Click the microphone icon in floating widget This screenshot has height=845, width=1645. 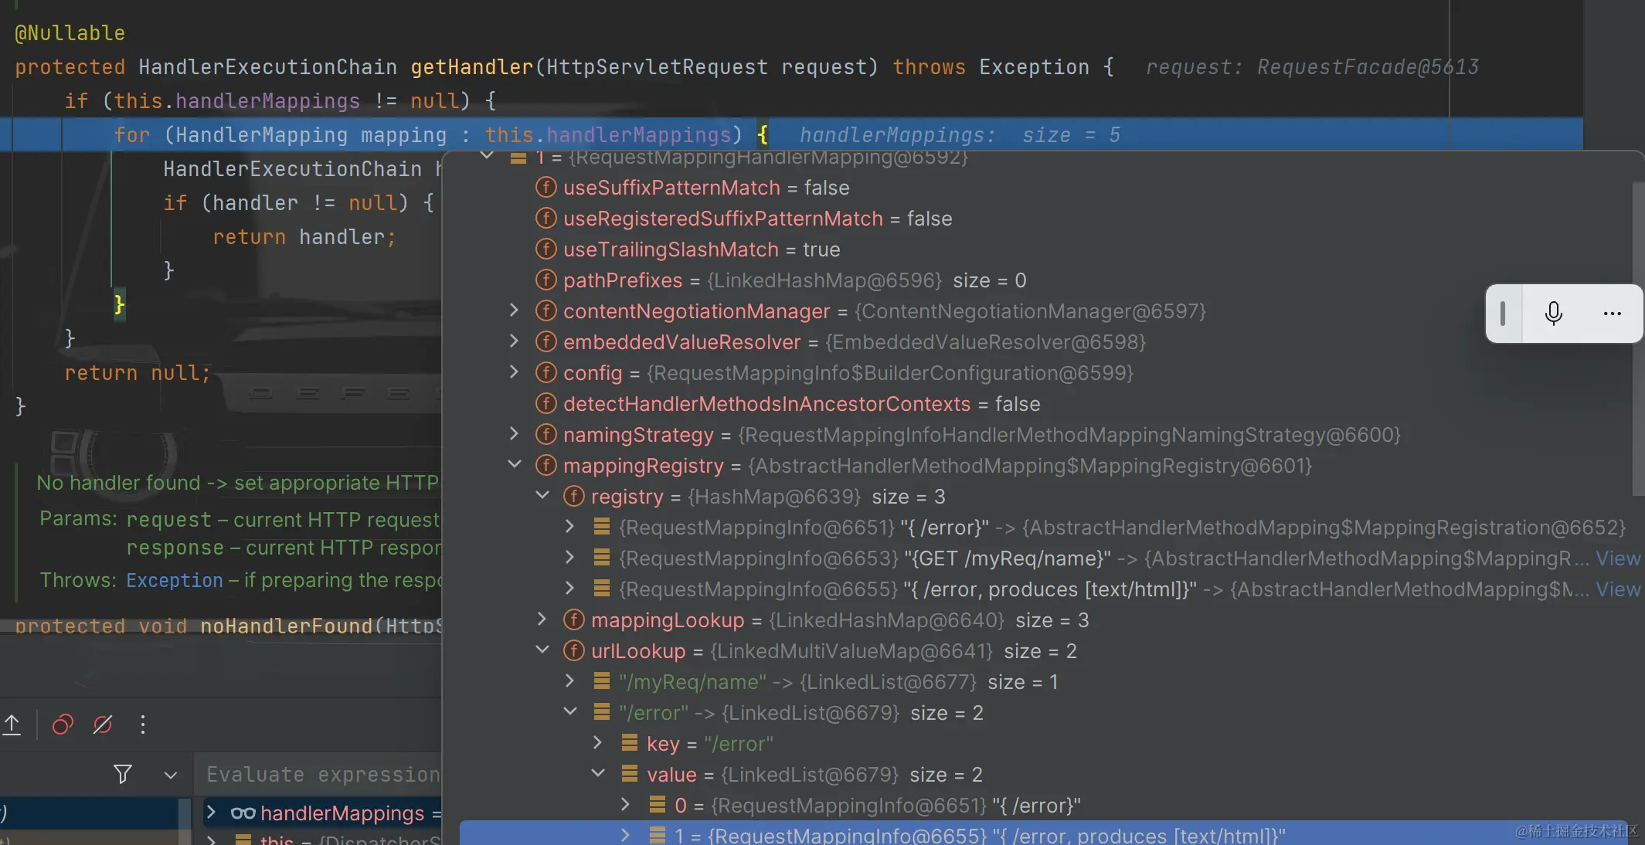1553,313
